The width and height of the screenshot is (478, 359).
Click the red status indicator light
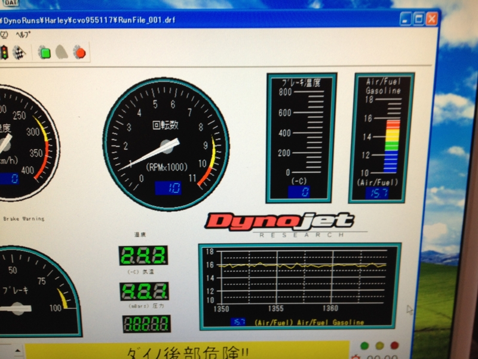[x=394, y=345]
